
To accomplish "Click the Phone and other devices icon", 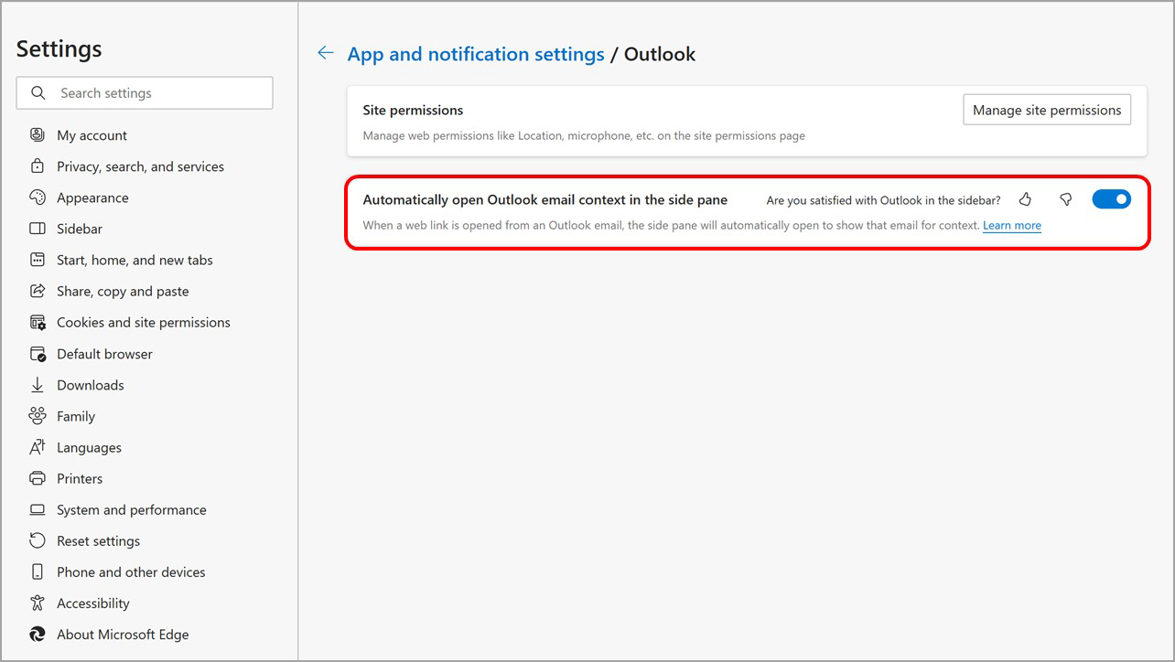I will tap(38, 571).
